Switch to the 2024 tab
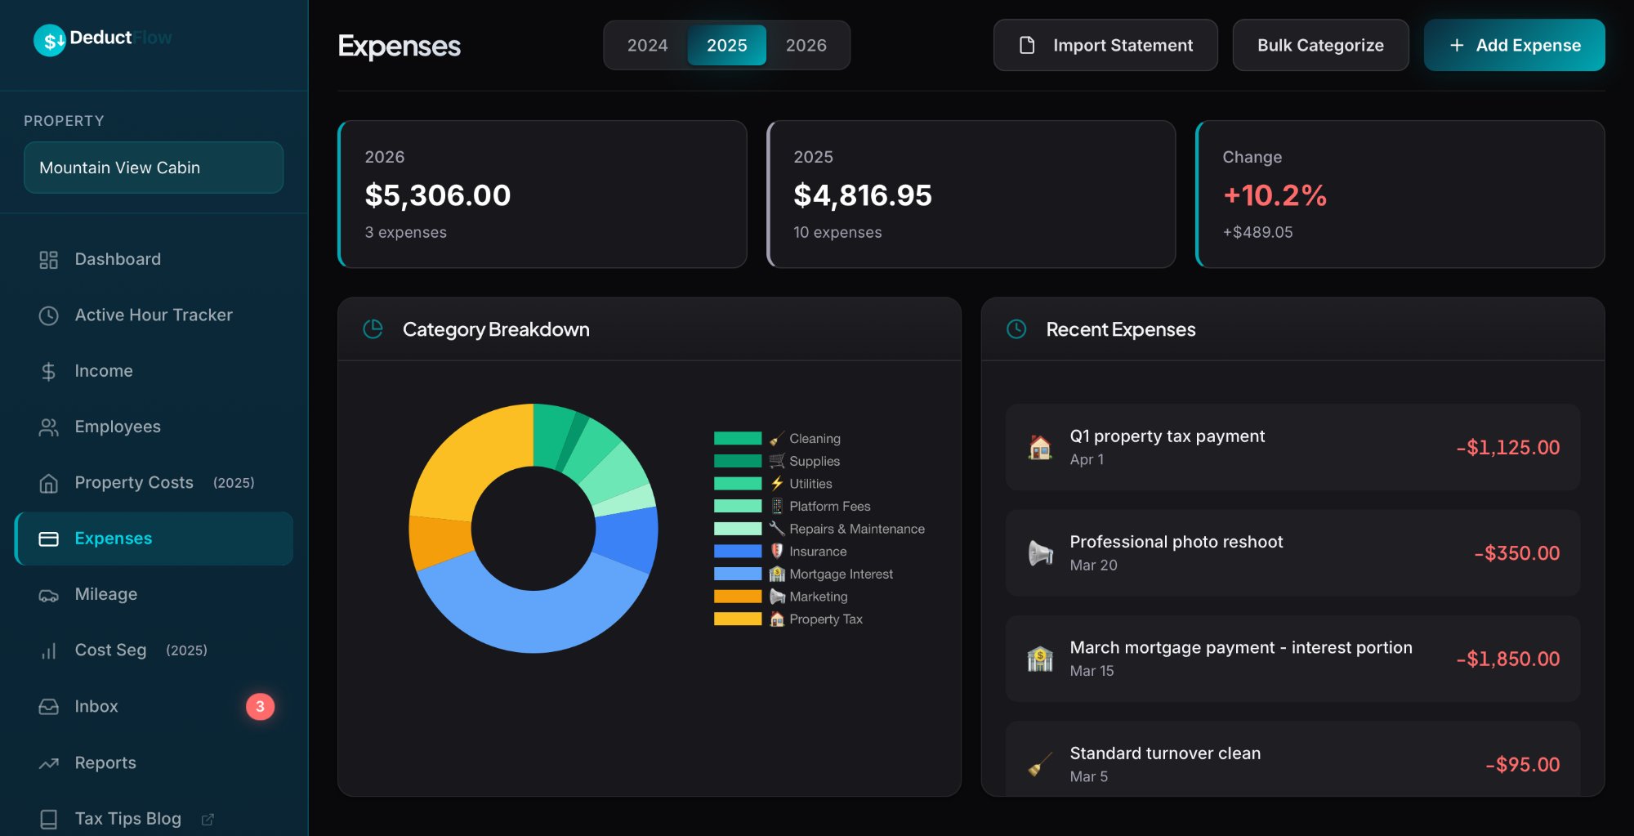 click(x=648, y=45)
